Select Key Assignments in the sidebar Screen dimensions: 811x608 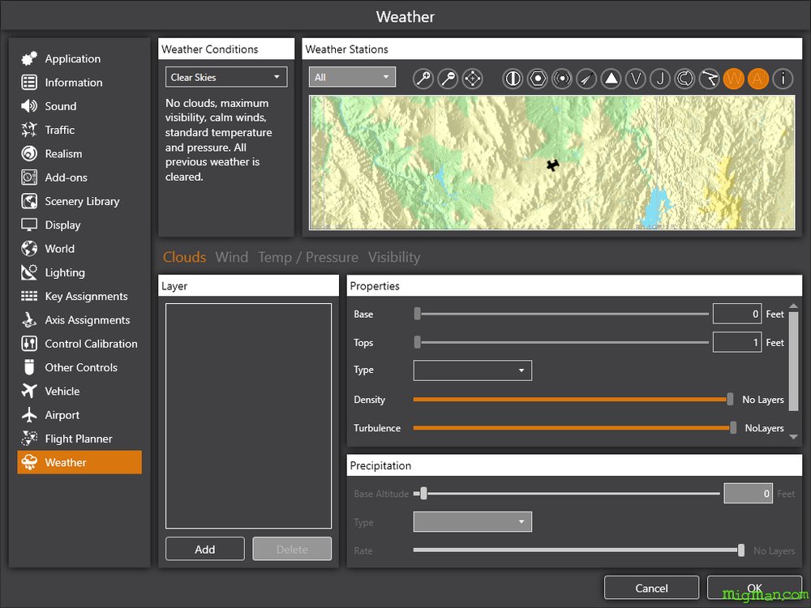[x=80, y=296]
